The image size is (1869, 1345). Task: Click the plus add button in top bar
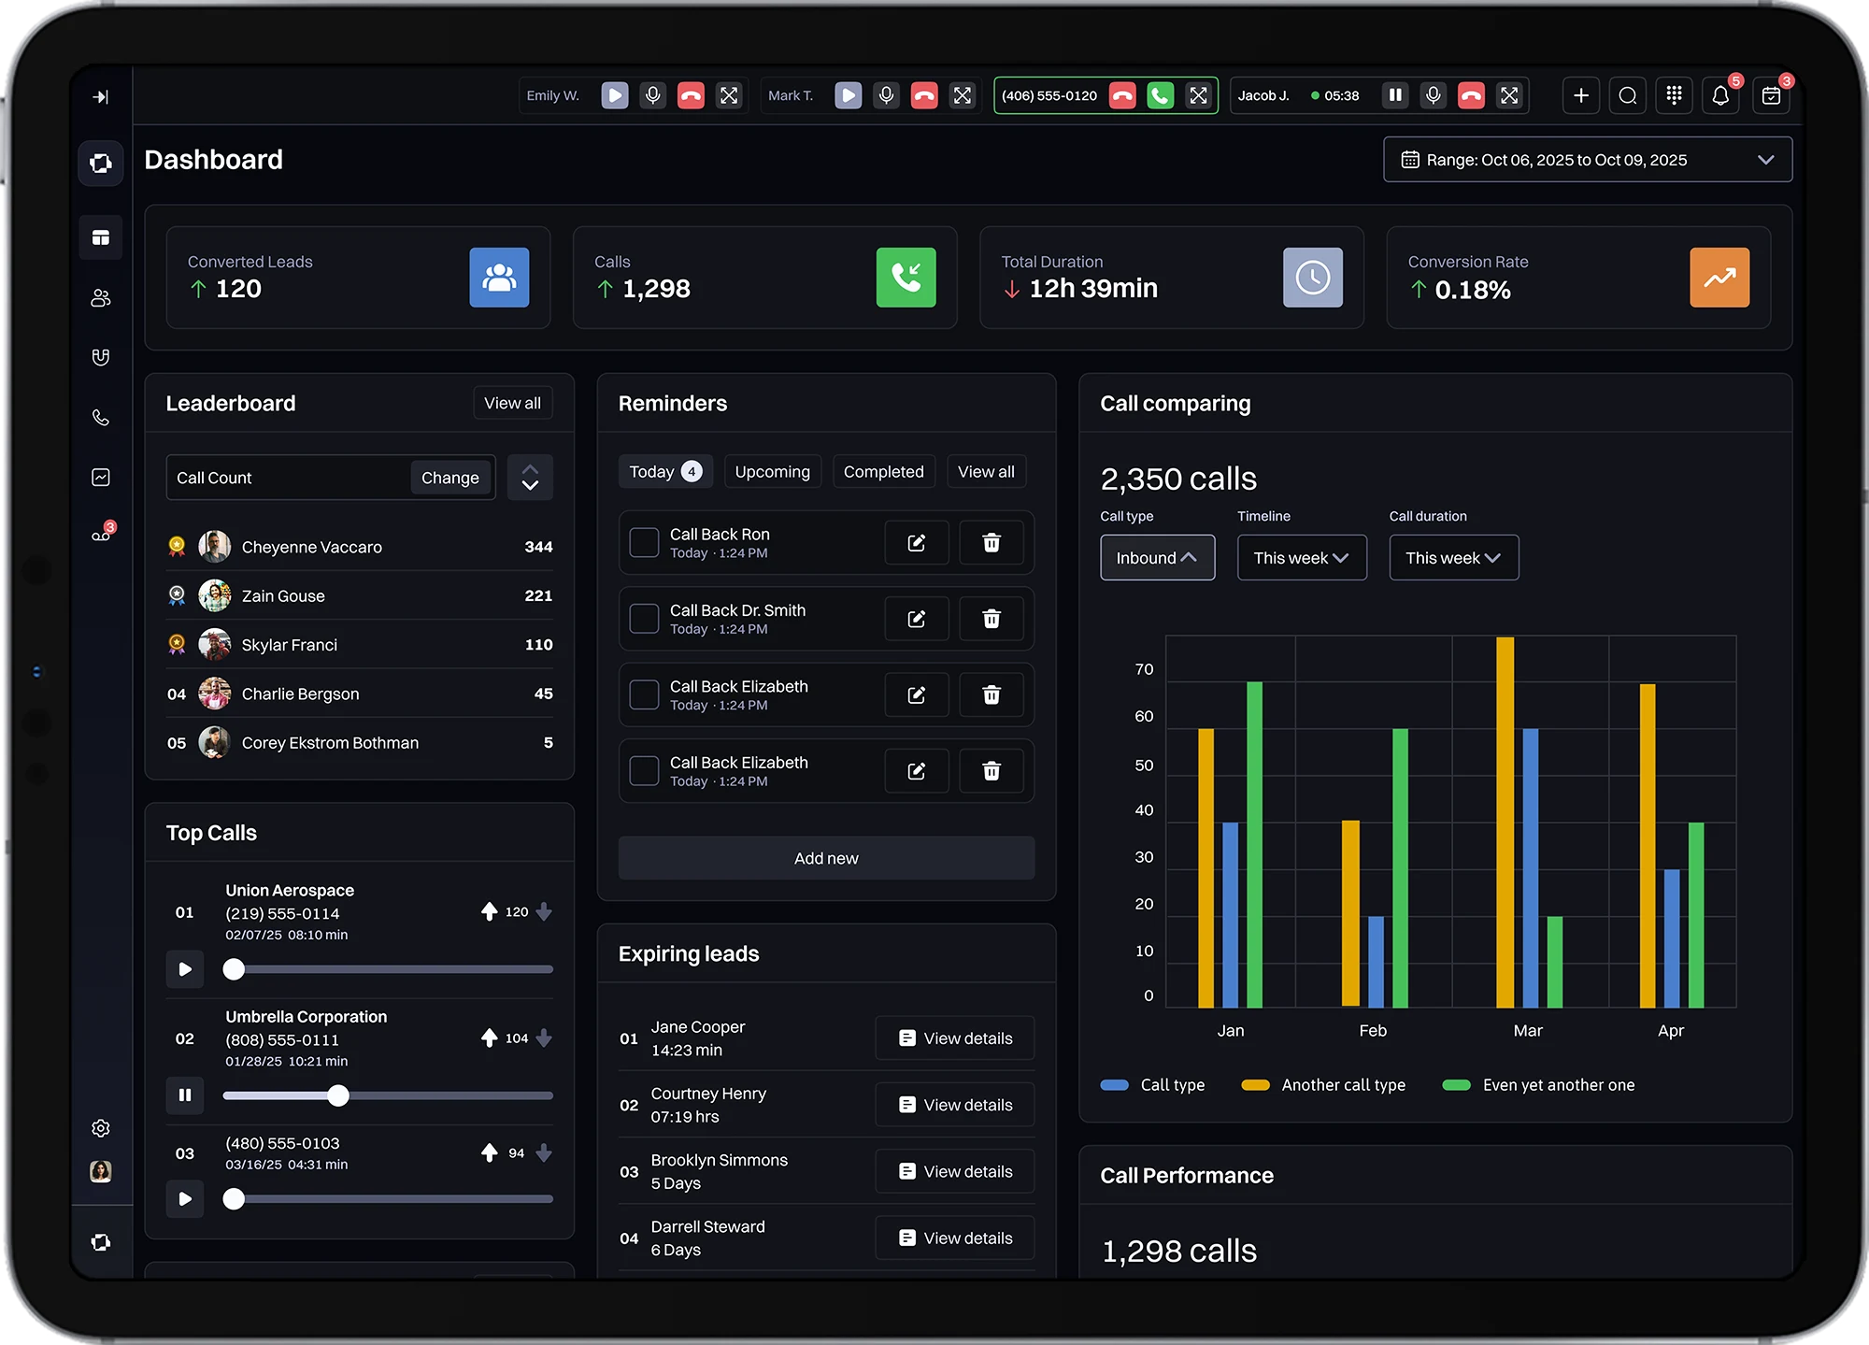(1581, 95)
